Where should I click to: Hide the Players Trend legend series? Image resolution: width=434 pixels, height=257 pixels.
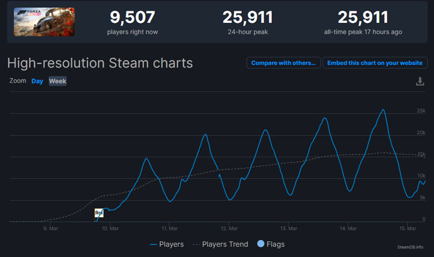point(222,244)
